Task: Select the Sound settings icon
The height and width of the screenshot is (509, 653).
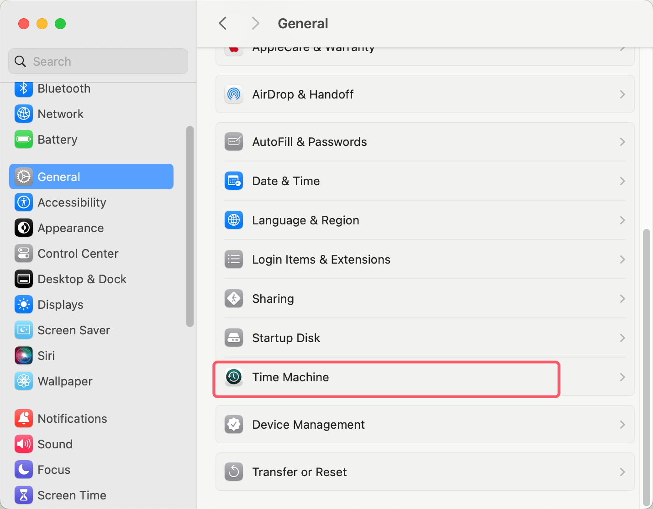Action: tap(24, 444)
